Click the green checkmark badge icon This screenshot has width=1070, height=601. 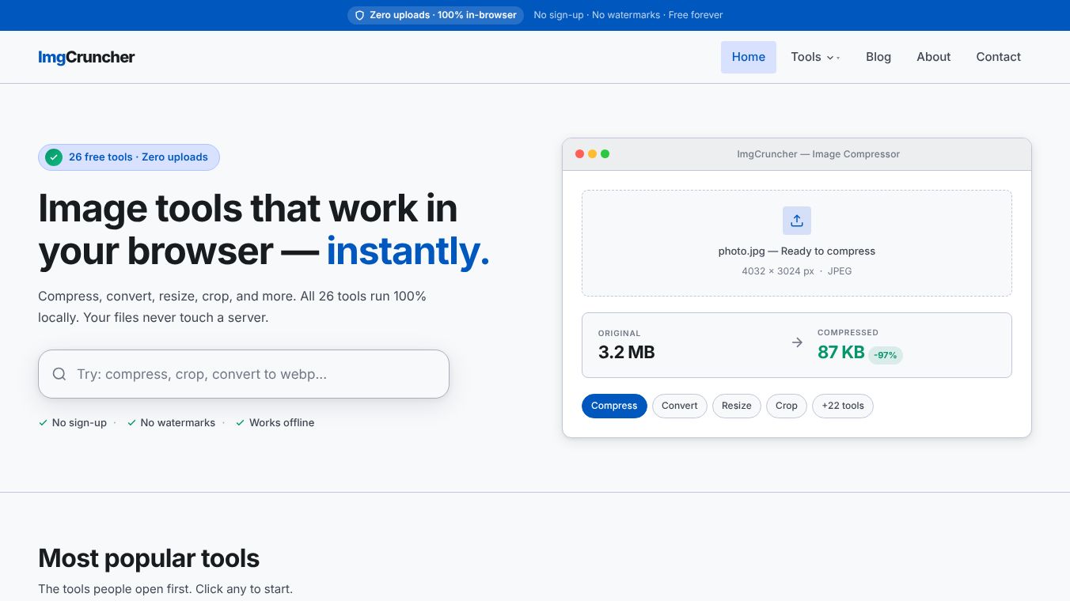[54, 157]
